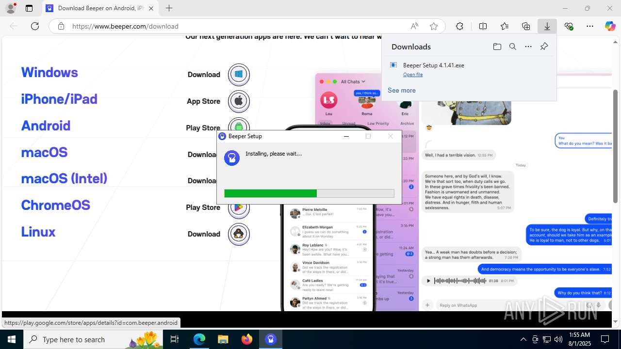The image size is (621, 349).
Task: Click the Windows heading link
Action: click(x=49, y=73)
